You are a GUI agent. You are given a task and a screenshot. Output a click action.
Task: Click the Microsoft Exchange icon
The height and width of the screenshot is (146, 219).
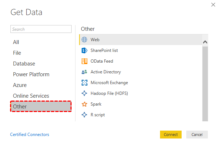coord(85,83)
